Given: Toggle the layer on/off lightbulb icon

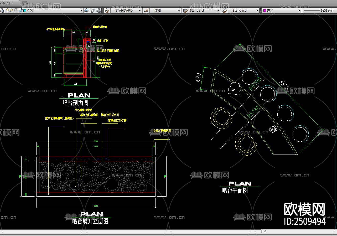Looking at the screenshot, I should (8, 11).
